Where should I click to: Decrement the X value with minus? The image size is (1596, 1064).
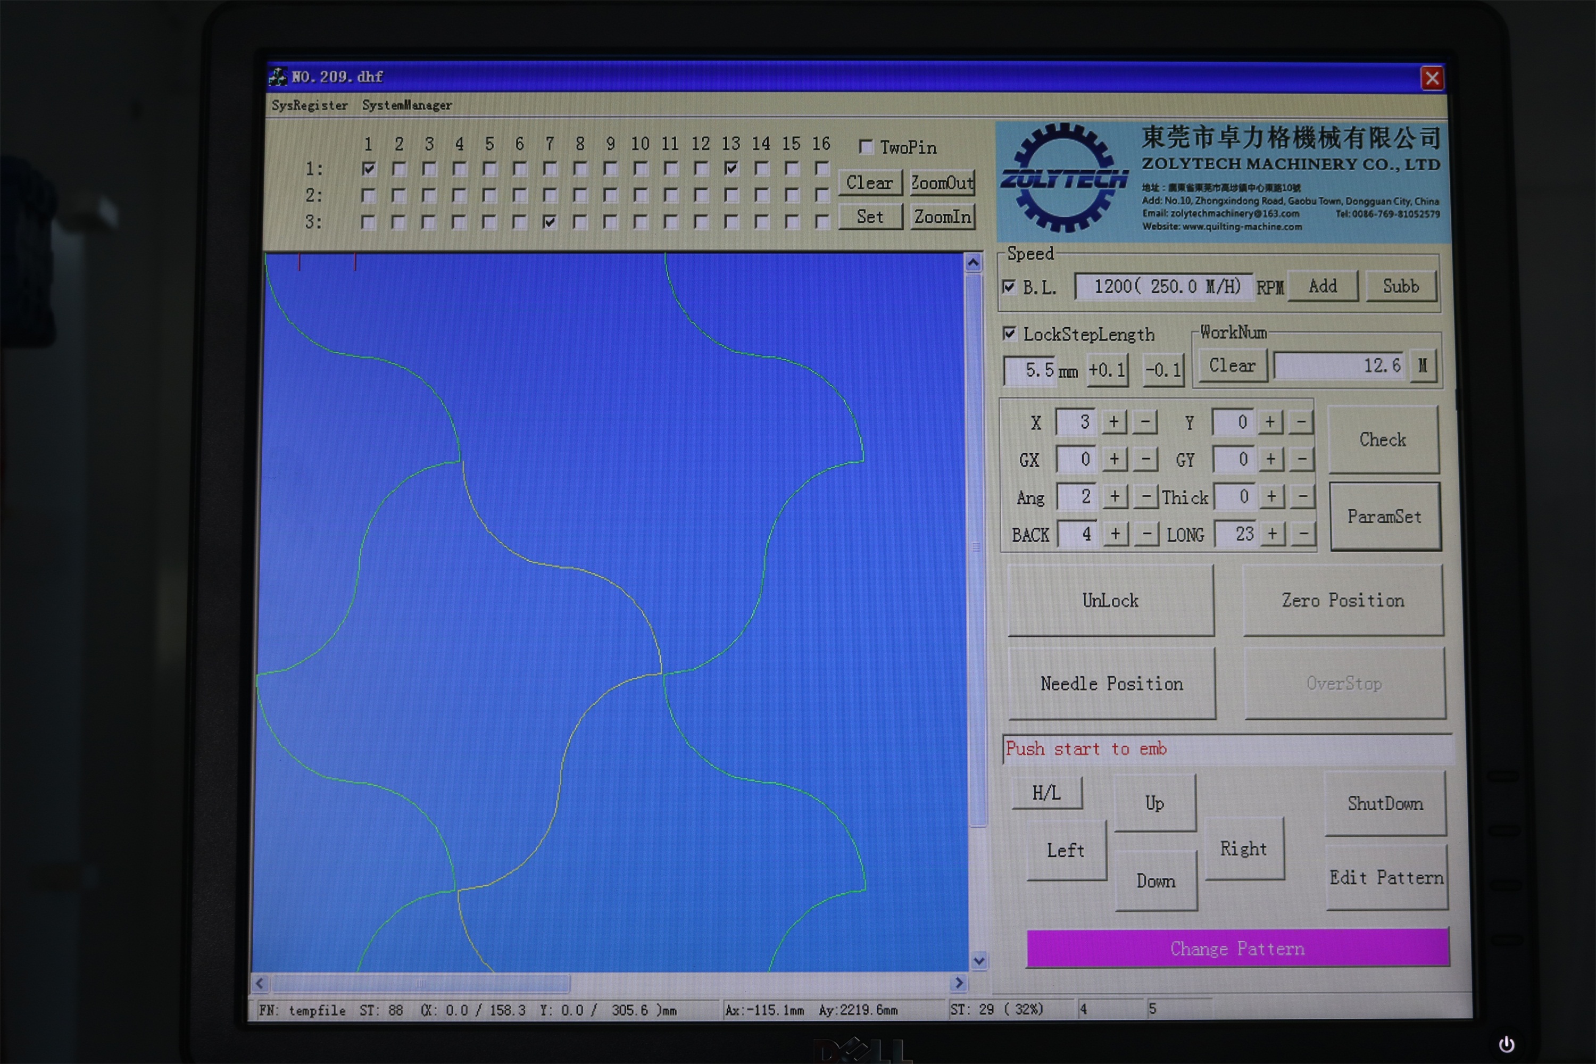pyautogui.click(x=1145, y=422)
